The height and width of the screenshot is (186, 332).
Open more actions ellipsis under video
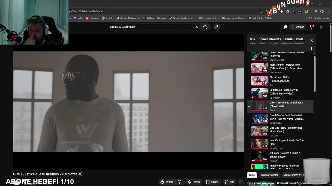pyautogui.click(x=241, y=182)
